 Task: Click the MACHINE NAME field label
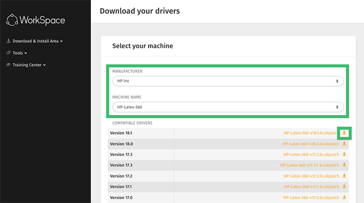click(x=127, y=97)
